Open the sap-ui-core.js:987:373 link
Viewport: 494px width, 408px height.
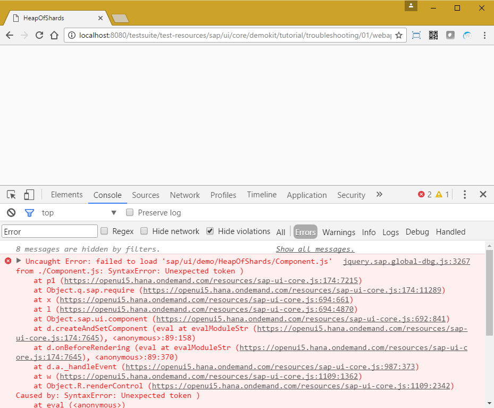270,367
